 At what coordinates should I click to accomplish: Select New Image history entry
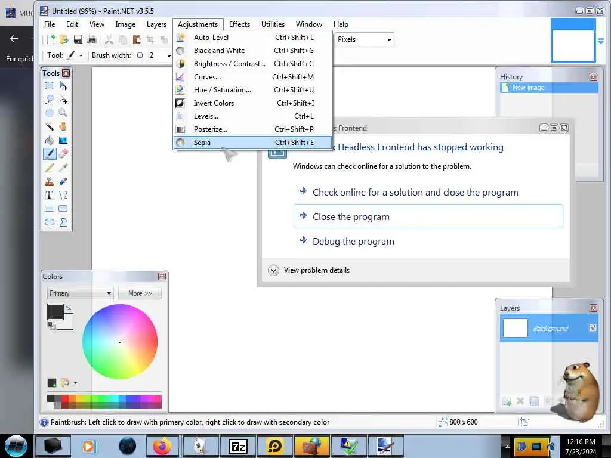(549, 88)
